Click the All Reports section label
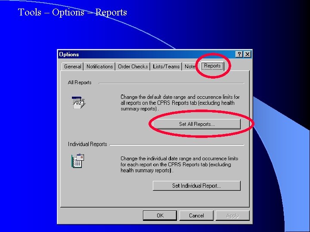This screenshot has height=232, width=310. point(80,82)
